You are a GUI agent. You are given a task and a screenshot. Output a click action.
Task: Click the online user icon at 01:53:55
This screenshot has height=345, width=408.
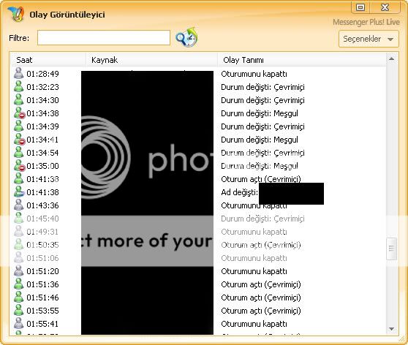coord(18,310)
